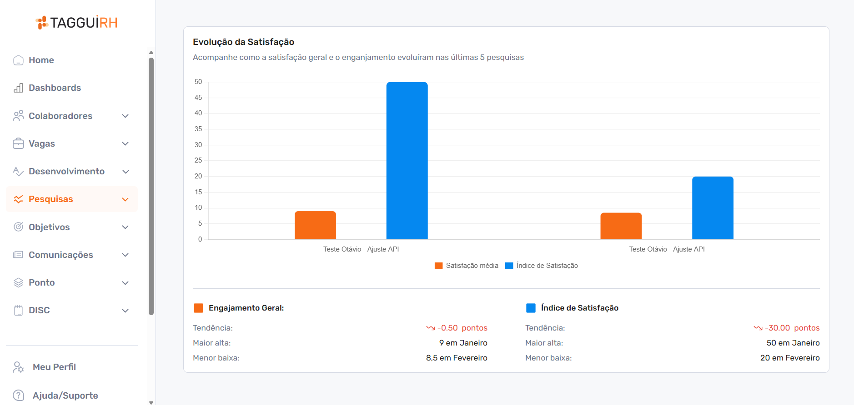Click the Colaboradores people icon

[18, 116]
